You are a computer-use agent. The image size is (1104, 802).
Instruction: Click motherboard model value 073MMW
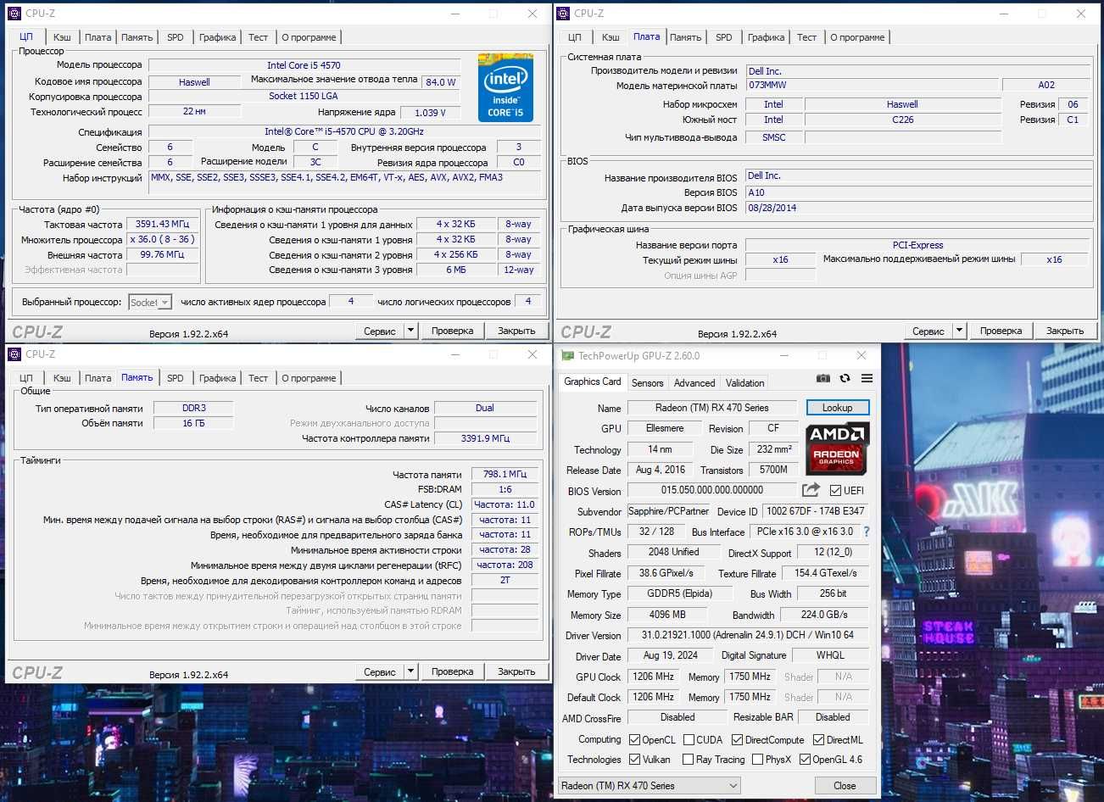[x=872, y=85]
